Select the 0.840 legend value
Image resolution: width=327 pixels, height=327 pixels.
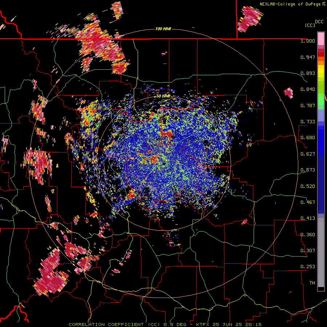308,89
